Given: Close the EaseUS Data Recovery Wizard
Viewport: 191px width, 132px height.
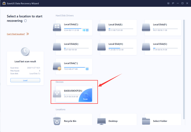Looking at the screenshot, I should [x=187, y=3].
